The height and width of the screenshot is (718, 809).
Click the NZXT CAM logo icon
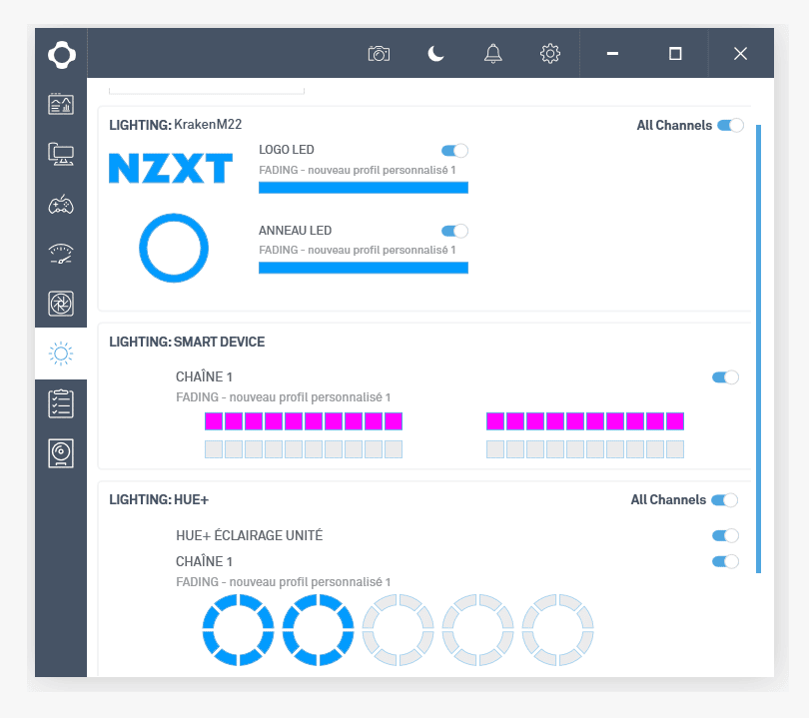(x=61, y=54)
